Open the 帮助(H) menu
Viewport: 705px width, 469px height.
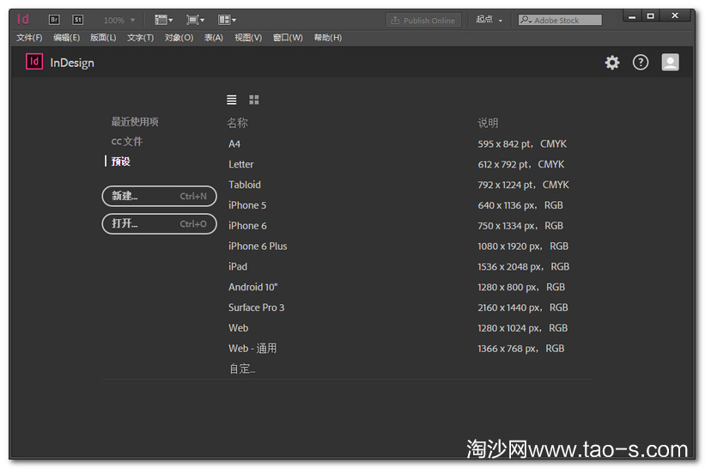click(x=328, y=38)
